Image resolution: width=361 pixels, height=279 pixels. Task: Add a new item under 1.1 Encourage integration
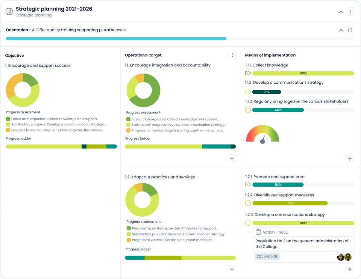(232, 159)
